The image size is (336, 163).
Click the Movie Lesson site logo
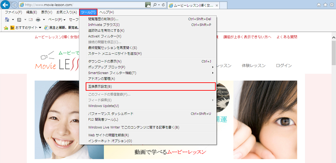pos(58,61)
